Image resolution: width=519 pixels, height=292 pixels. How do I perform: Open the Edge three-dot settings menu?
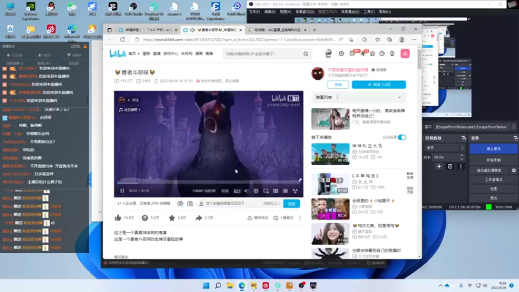pyautogui.click(x=414, y=40)
